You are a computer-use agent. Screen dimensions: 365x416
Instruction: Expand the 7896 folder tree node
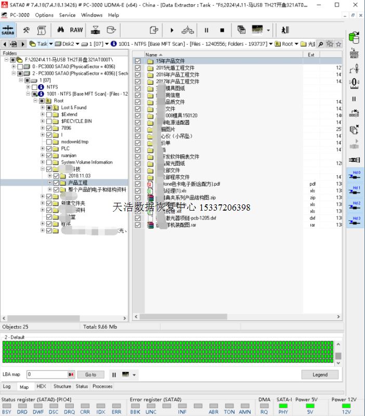click(x=43, y=128)
